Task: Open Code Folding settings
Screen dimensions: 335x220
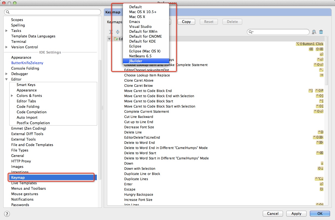Action: pyautogui.click(x=28, y=106)
